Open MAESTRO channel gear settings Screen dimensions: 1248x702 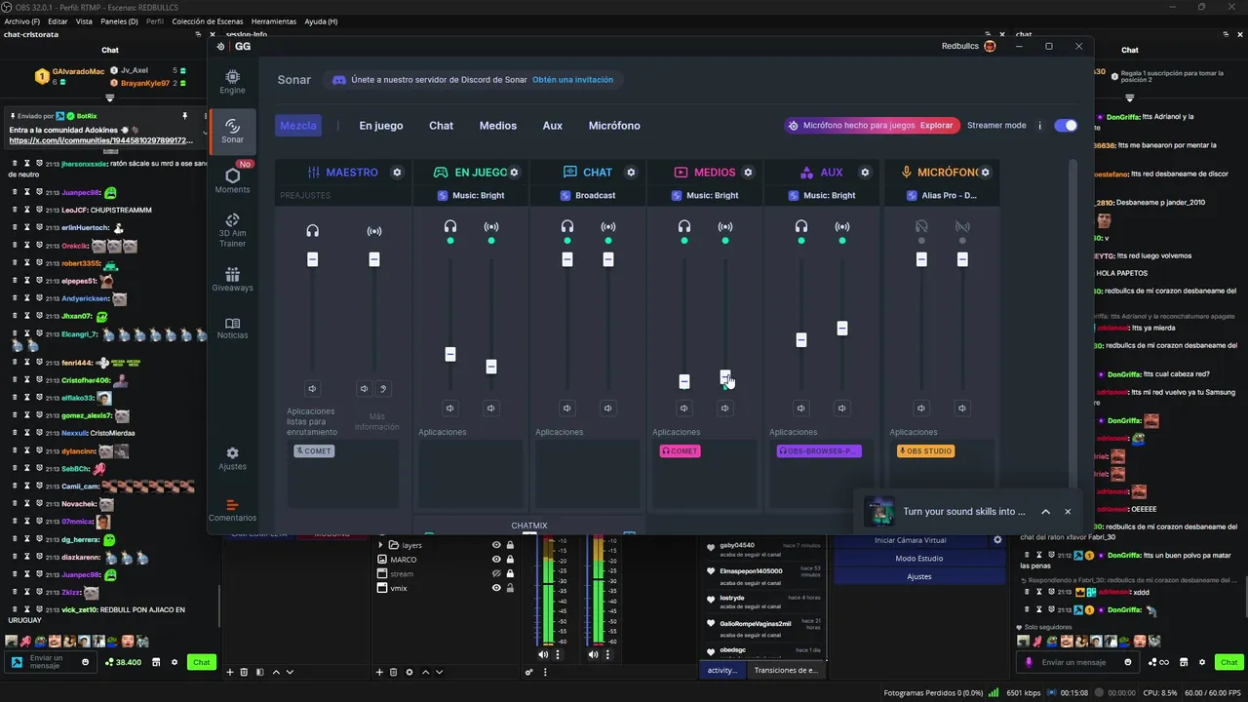pyautogui.click(x=397, y=173)
